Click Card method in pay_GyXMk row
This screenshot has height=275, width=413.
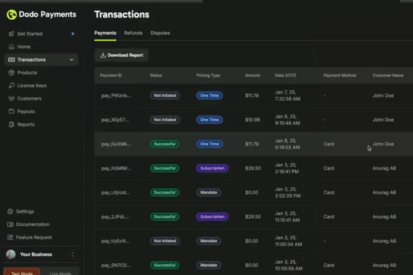coord(329,144)
